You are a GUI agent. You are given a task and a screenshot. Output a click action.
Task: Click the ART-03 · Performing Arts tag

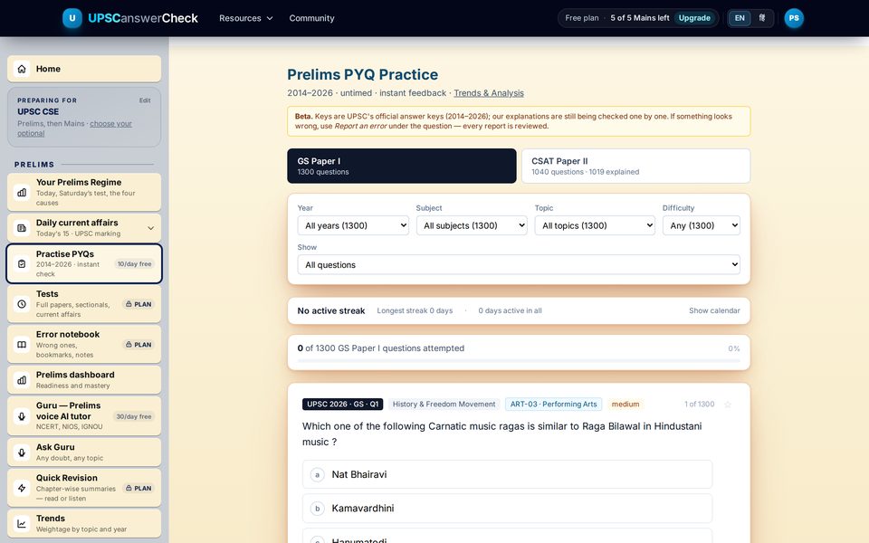[x=554, y=405]
